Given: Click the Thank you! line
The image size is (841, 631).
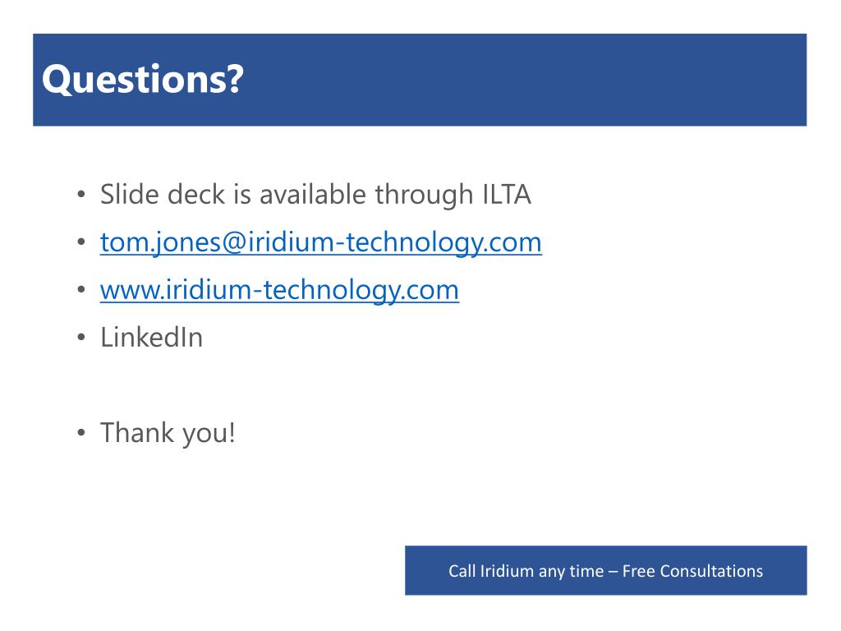Looking at the screenshot, I should click(168, 433).
